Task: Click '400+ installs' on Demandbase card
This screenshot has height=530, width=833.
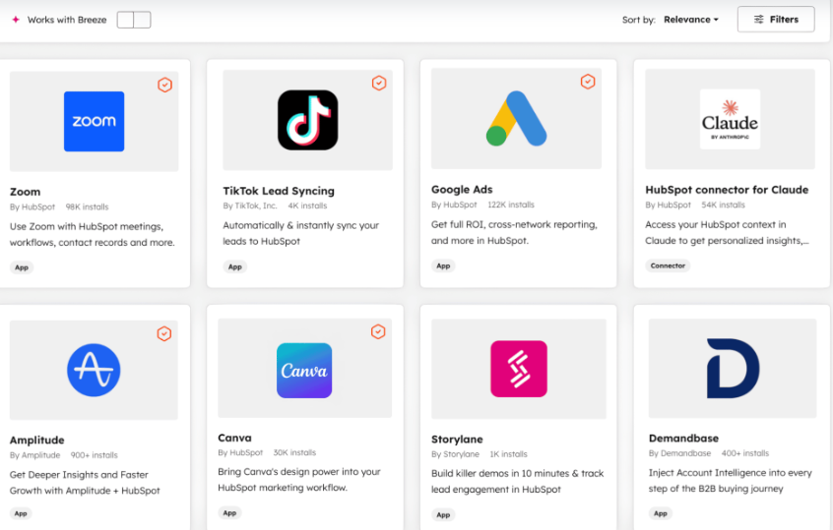Action: click(744, 453)
